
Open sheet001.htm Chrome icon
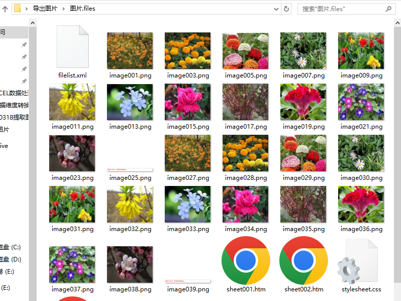coord(246,260)
